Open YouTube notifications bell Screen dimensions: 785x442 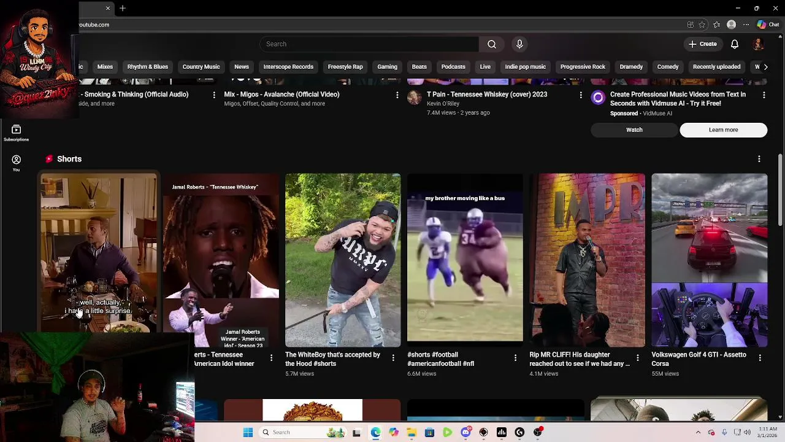point(735,44)
